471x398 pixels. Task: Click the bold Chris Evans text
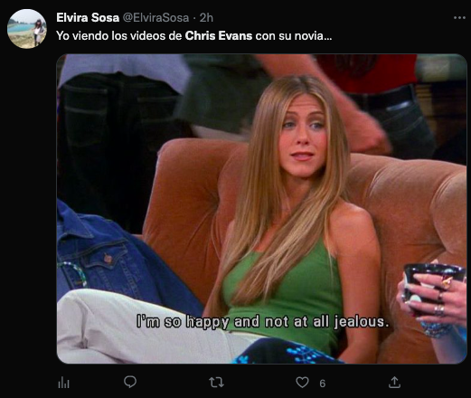coord(219,36)
